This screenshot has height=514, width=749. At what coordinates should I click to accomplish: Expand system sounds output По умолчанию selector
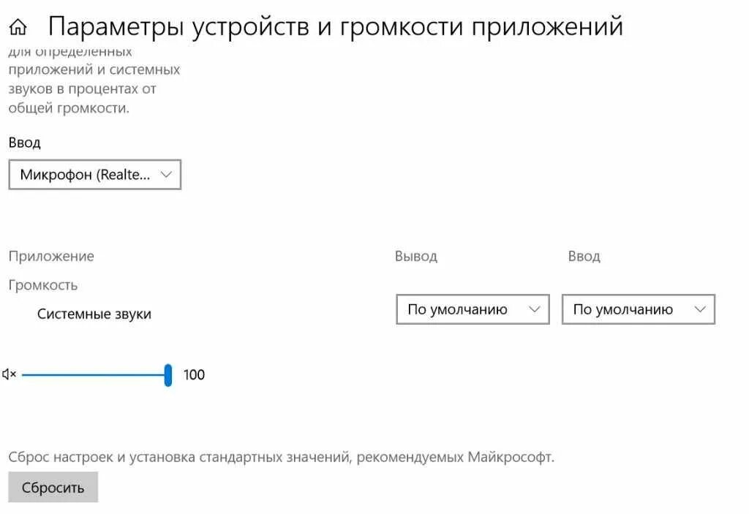pyautogui.click(x=473, y=309)
